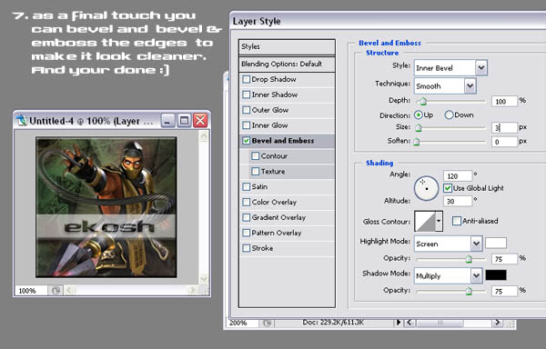Enable the Drop Shadow checkbox
Viewport: 546px width, 349px height.
click(246, 79)
